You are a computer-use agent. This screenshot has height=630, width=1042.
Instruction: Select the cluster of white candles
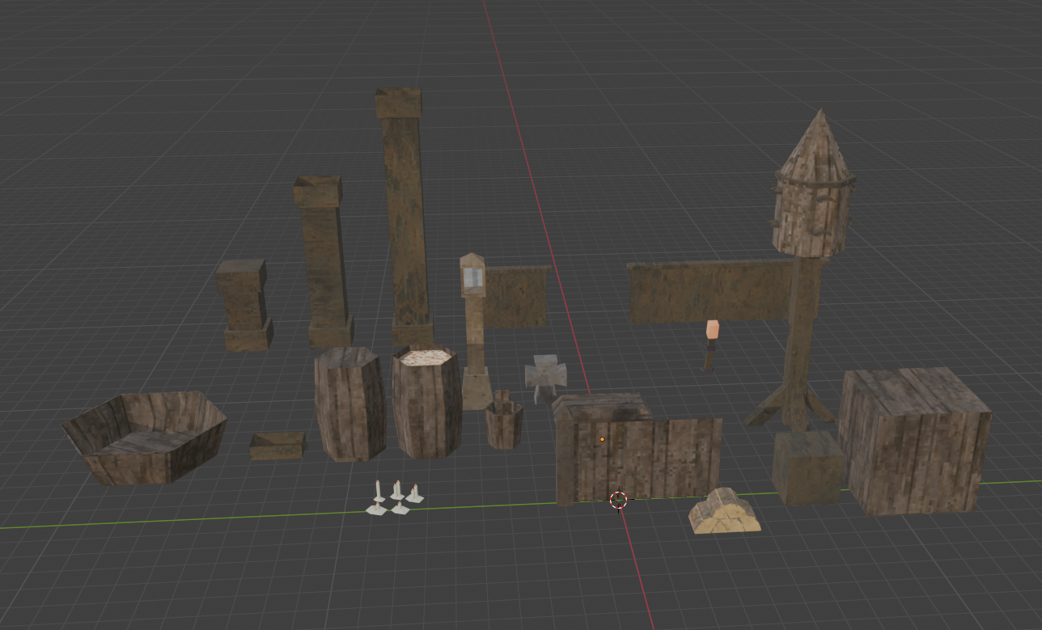pos(396,497)
